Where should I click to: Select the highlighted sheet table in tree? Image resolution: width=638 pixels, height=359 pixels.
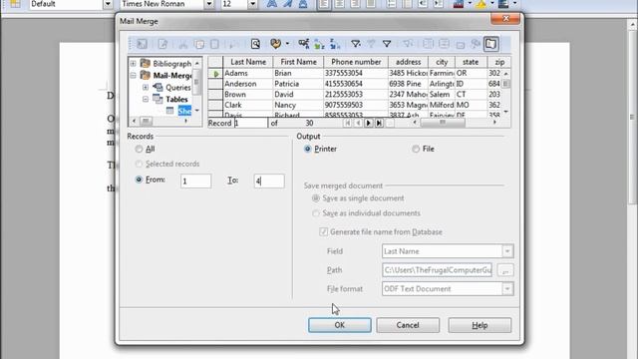pyautogui.click(x=184, y=111)
